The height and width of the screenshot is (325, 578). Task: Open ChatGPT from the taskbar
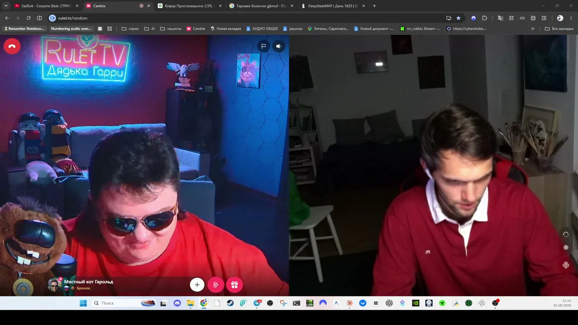point(389,303)
